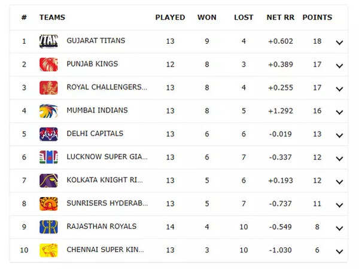Click the Lucknow Super Giants logo
The height and width of the screenshot is (269, 359).
(x=49, y=157)
